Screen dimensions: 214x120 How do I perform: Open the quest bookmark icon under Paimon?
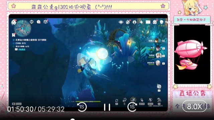[x=13, y=35]
